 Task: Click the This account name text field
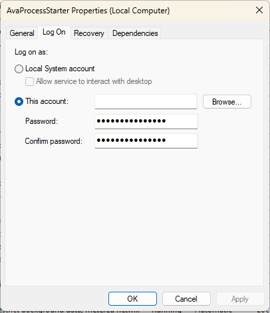click(x=146, y=102)
